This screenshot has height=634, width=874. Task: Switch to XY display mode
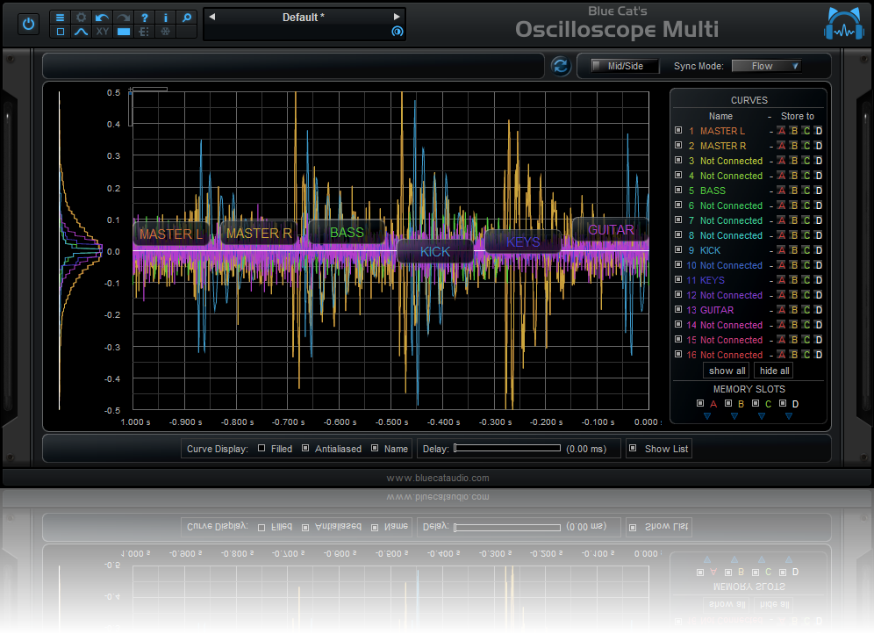103,32
